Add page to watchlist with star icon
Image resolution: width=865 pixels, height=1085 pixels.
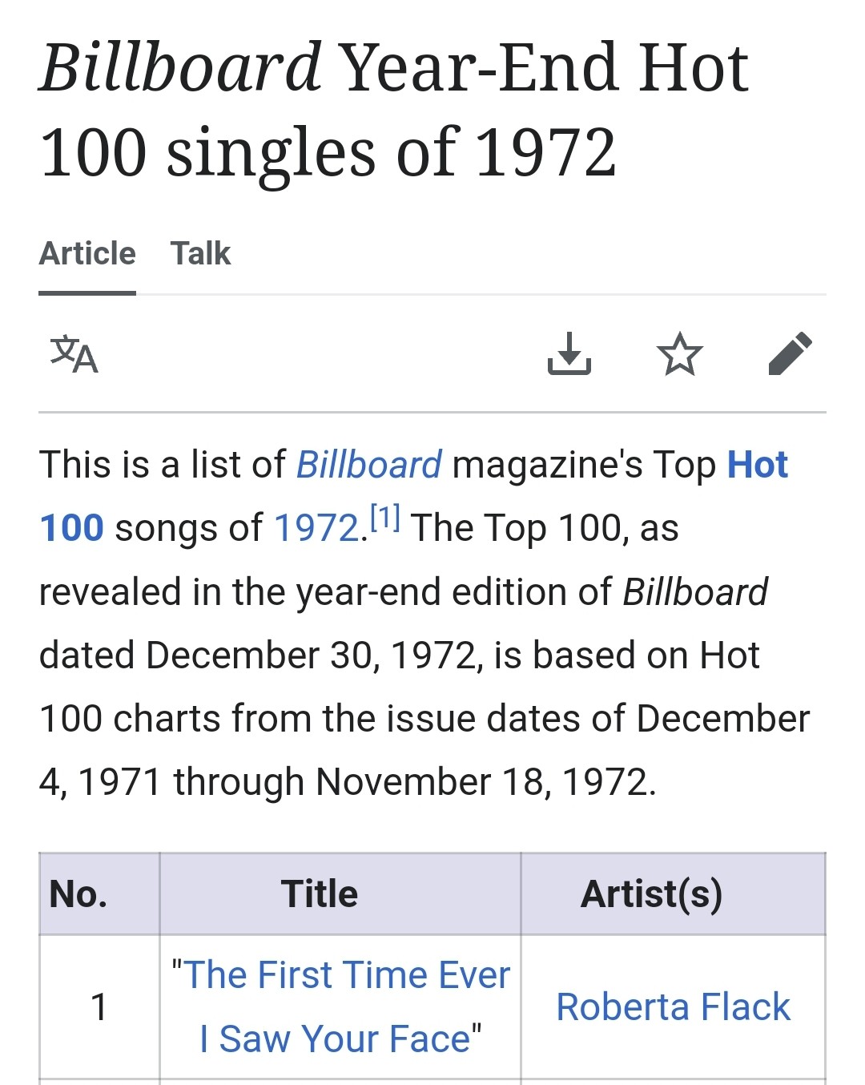tap(679, 354)
